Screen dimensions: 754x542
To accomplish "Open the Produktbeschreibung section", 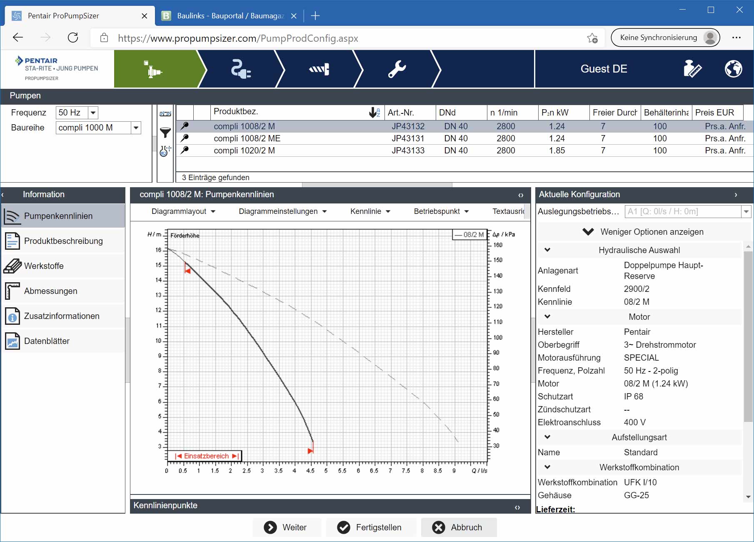I will 64,241.
